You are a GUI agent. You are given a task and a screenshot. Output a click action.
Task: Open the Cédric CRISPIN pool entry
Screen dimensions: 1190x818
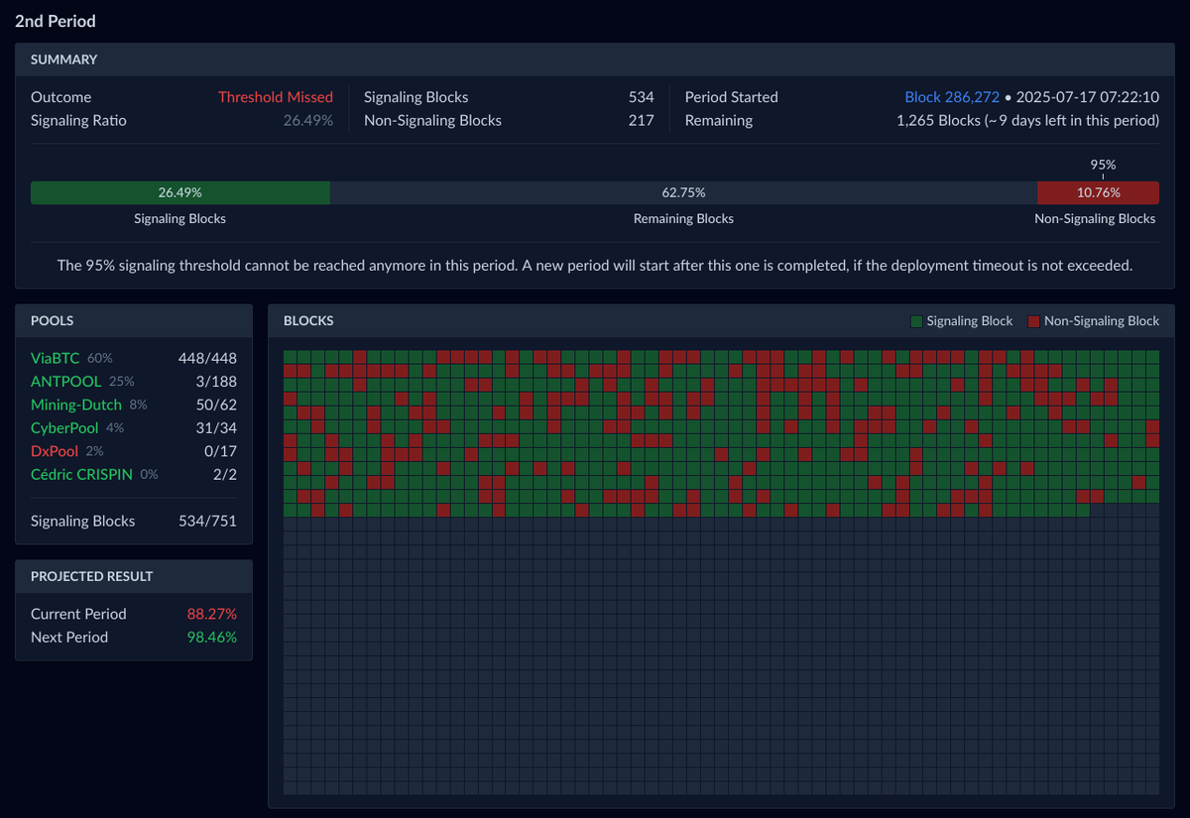[81, 474]
